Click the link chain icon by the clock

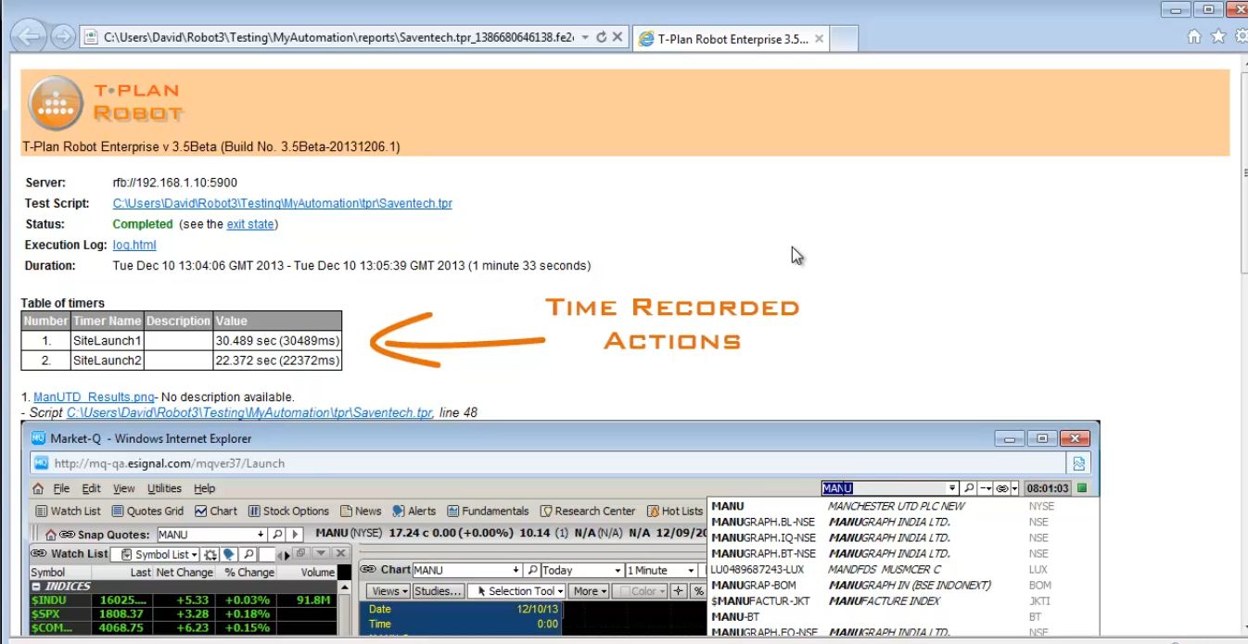tap(1001, 488)
